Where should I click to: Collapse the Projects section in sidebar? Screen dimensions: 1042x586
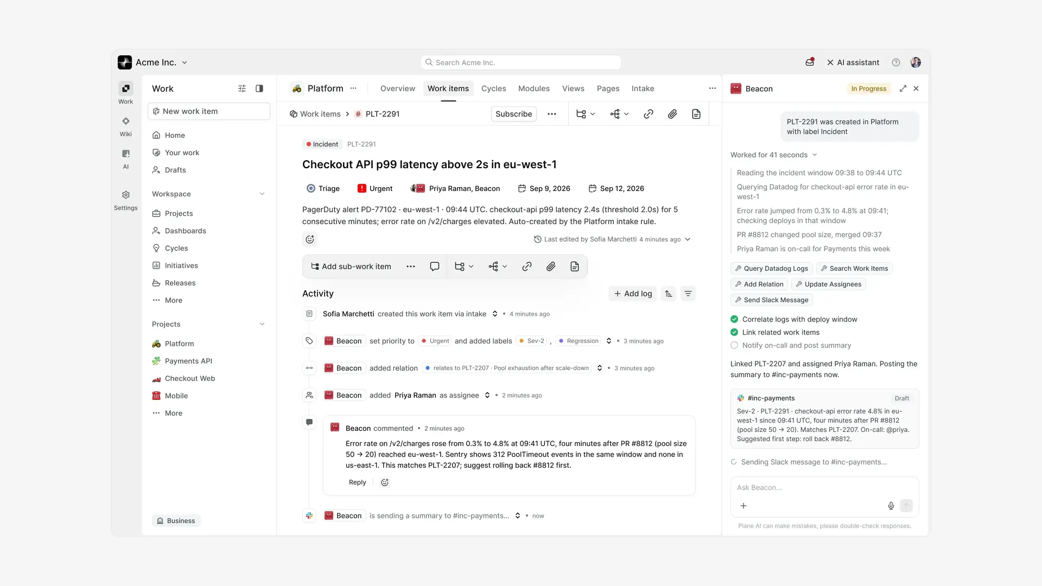point(262,324)
